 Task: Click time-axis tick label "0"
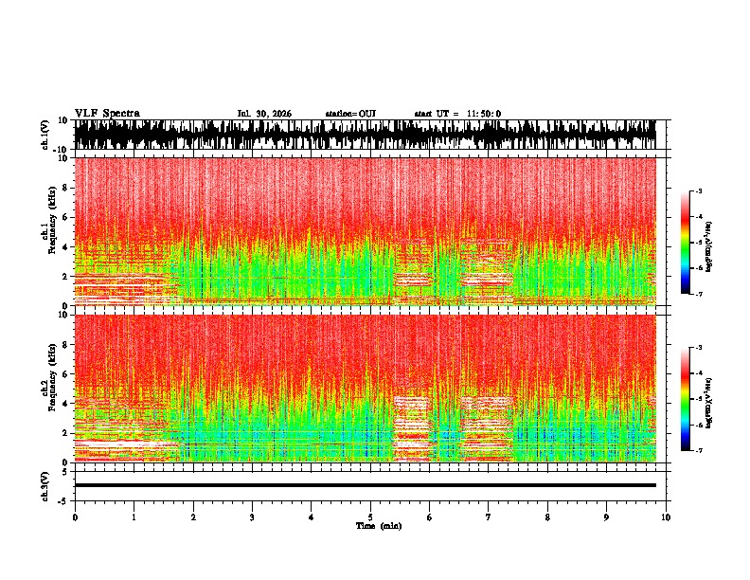coord(75,517)
